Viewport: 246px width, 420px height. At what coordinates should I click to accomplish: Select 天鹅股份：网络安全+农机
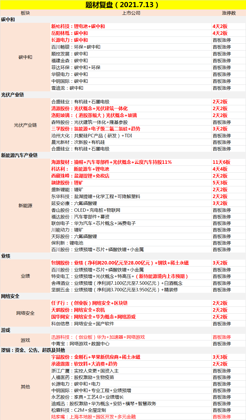(78, 310)
